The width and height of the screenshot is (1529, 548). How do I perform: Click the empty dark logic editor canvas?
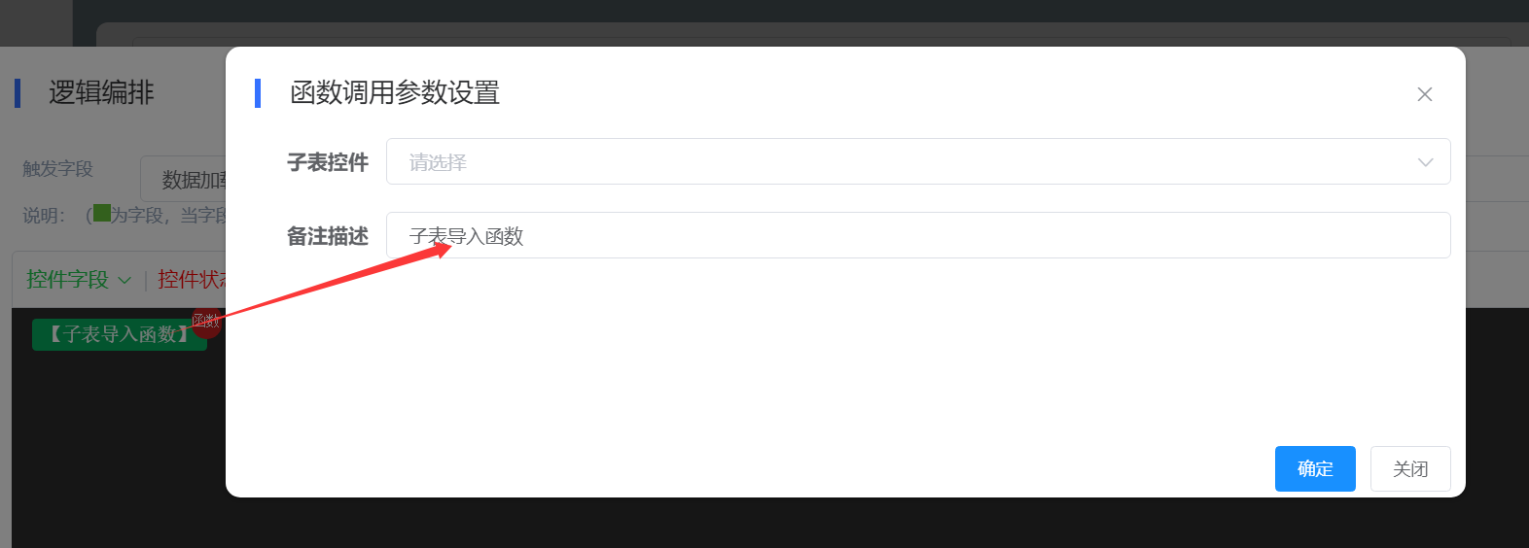tap(117, 447)
